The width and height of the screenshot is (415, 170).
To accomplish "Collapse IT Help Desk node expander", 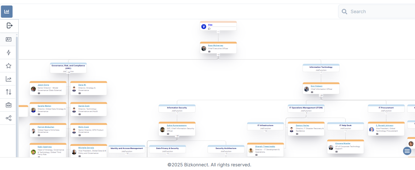I will 345,131.
